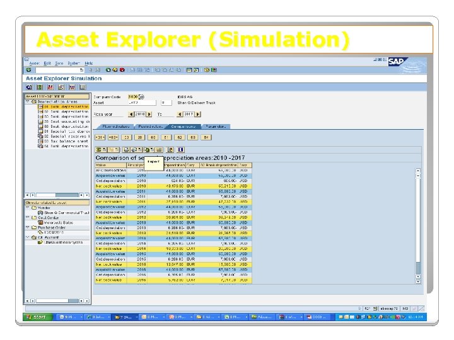Toggle depreciation area 01 button
Image resolution: width=454 pixels, height=340 pixels.
100,137
